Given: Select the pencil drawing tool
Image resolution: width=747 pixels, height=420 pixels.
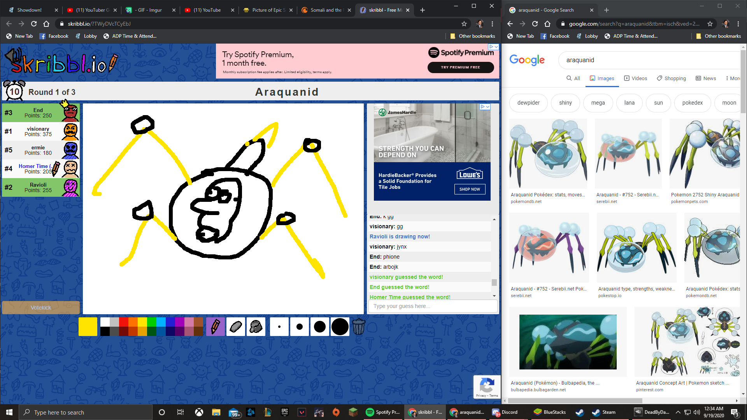Looking at the screenshot, I should coord(216,327).
